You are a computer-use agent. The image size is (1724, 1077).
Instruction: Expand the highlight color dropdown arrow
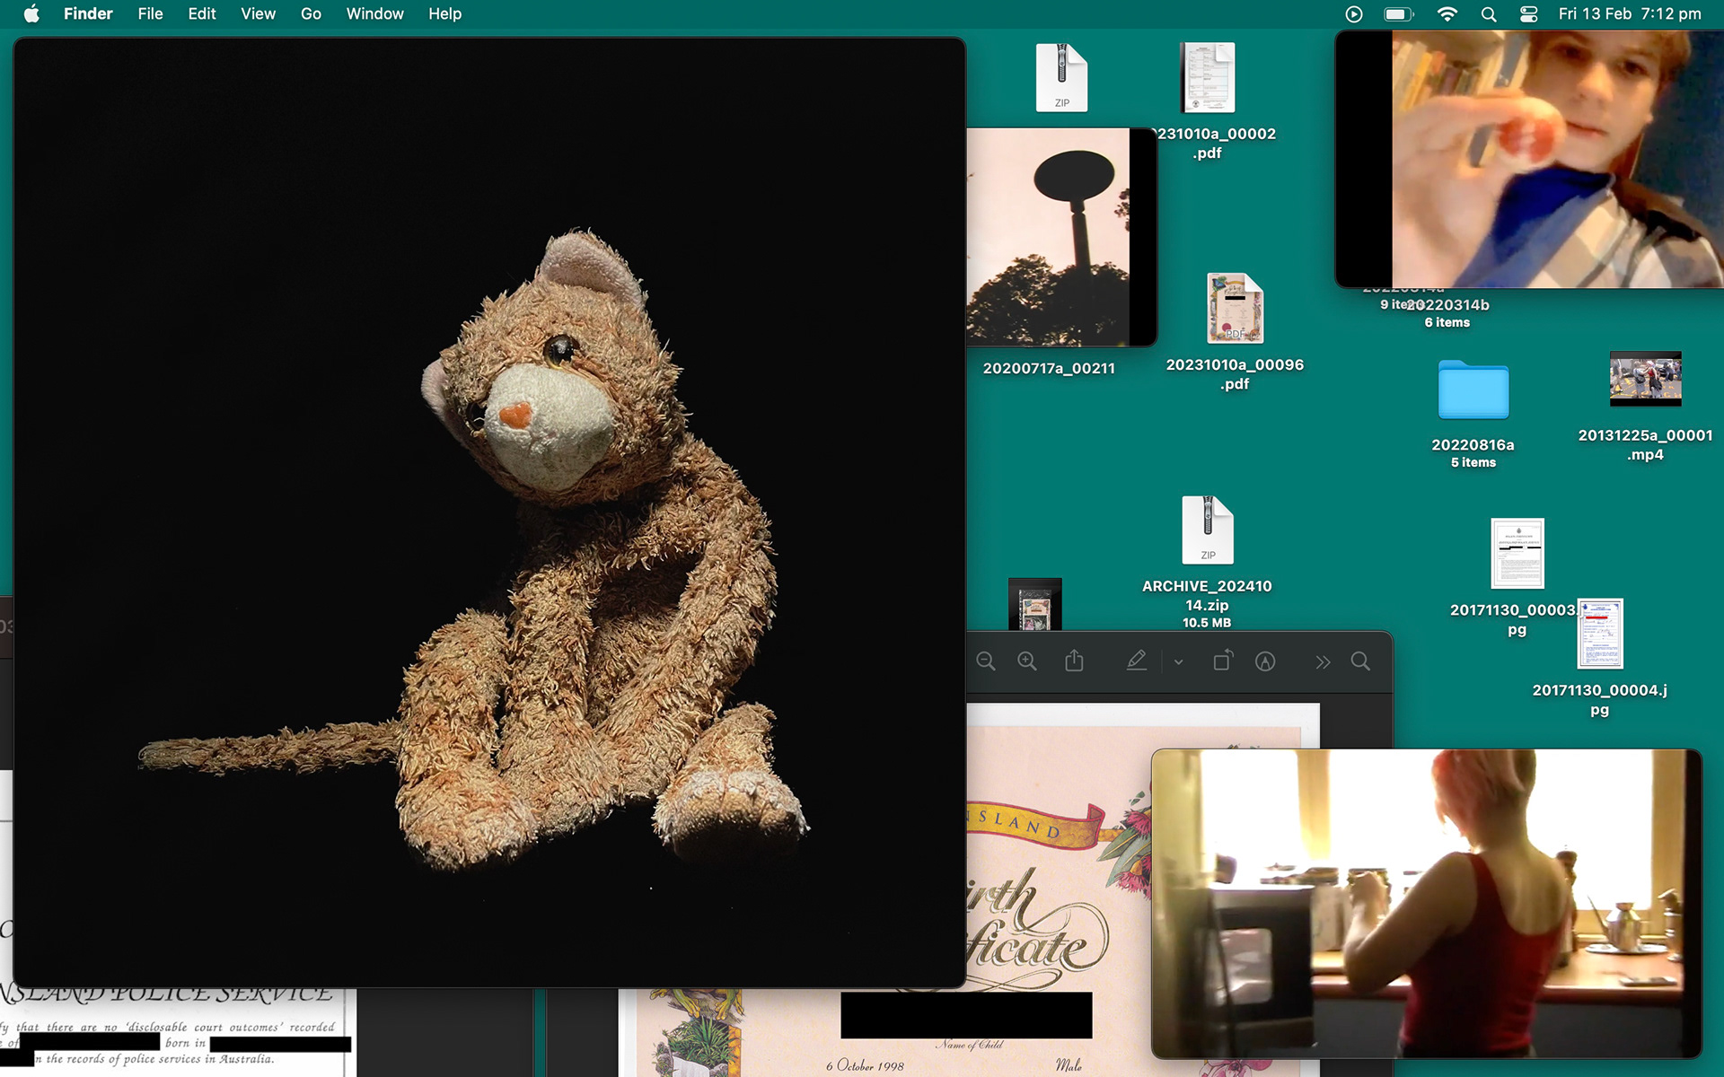pos(1178,662)
